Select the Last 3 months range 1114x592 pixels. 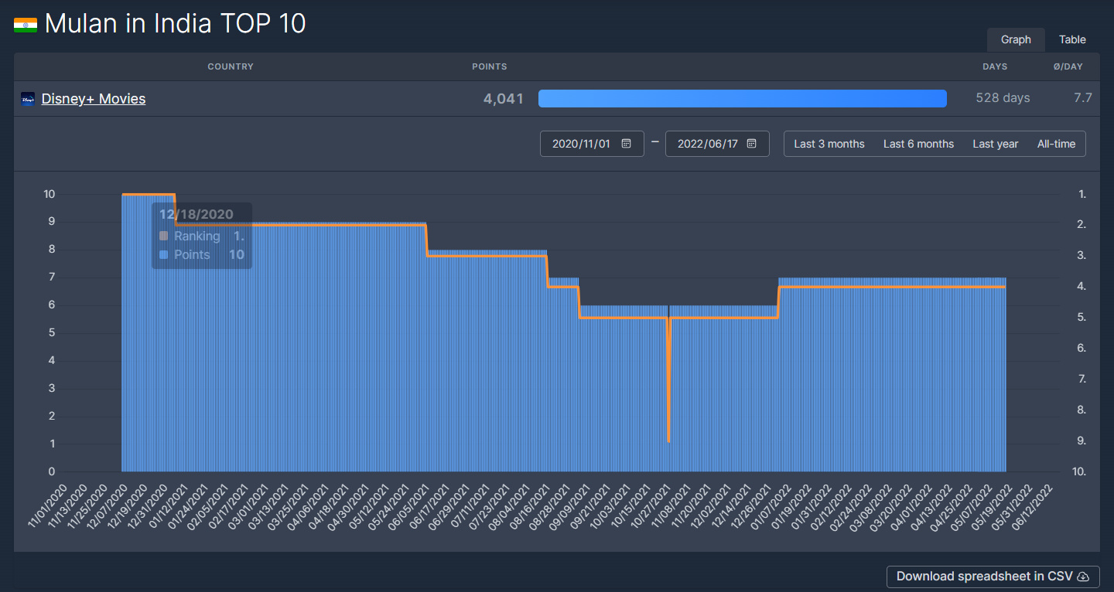coord(829,144)
